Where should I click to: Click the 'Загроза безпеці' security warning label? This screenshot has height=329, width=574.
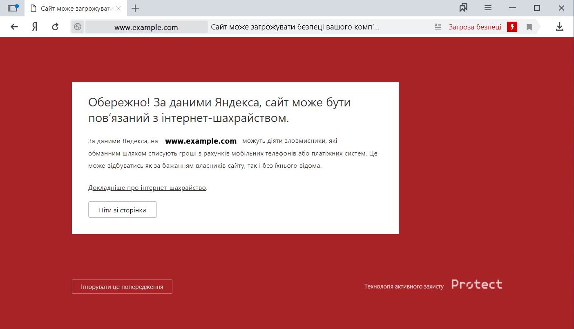pos(475,27)
